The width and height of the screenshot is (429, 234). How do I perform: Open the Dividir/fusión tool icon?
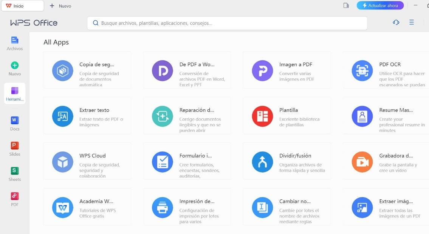click(x=262, y=162)
